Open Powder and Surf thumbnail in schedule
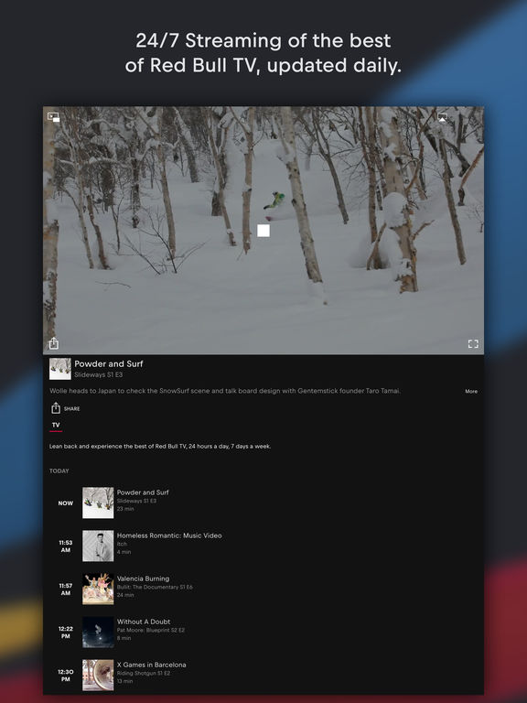This screenshot has height=703, width=527. [98, 503]
